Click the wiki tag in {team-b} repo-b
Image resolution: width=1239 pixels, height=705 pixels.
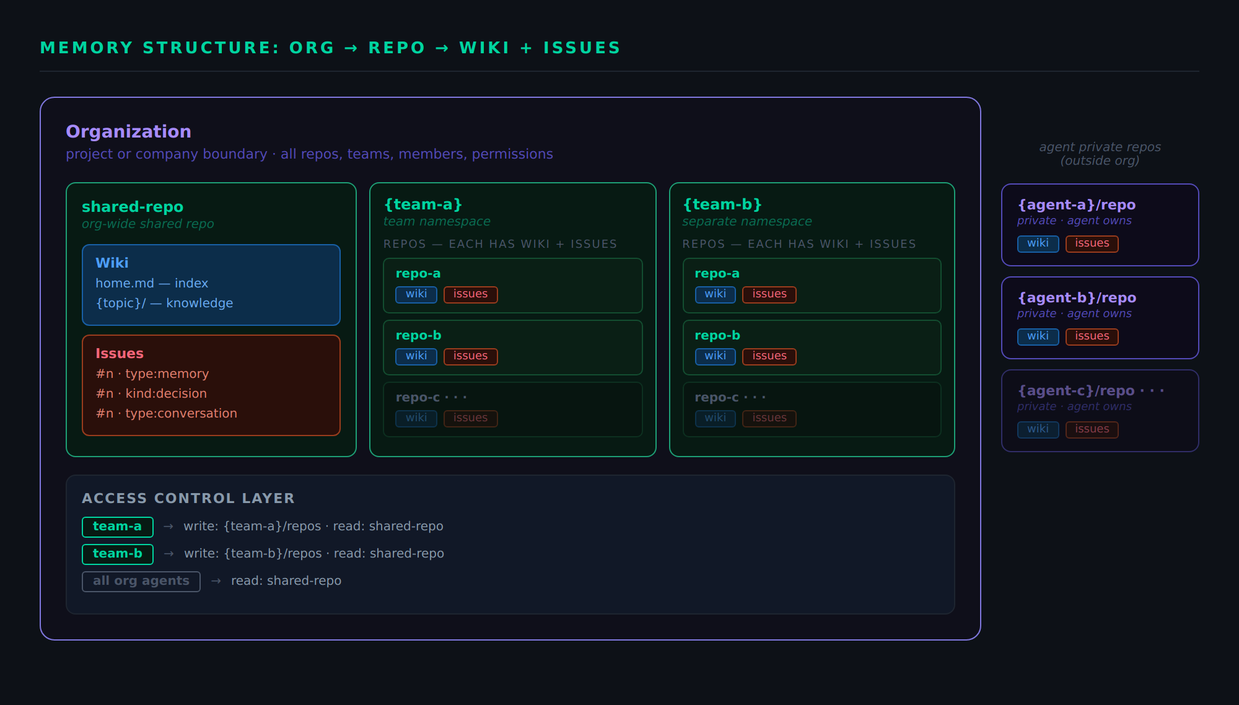pos(716,356)
